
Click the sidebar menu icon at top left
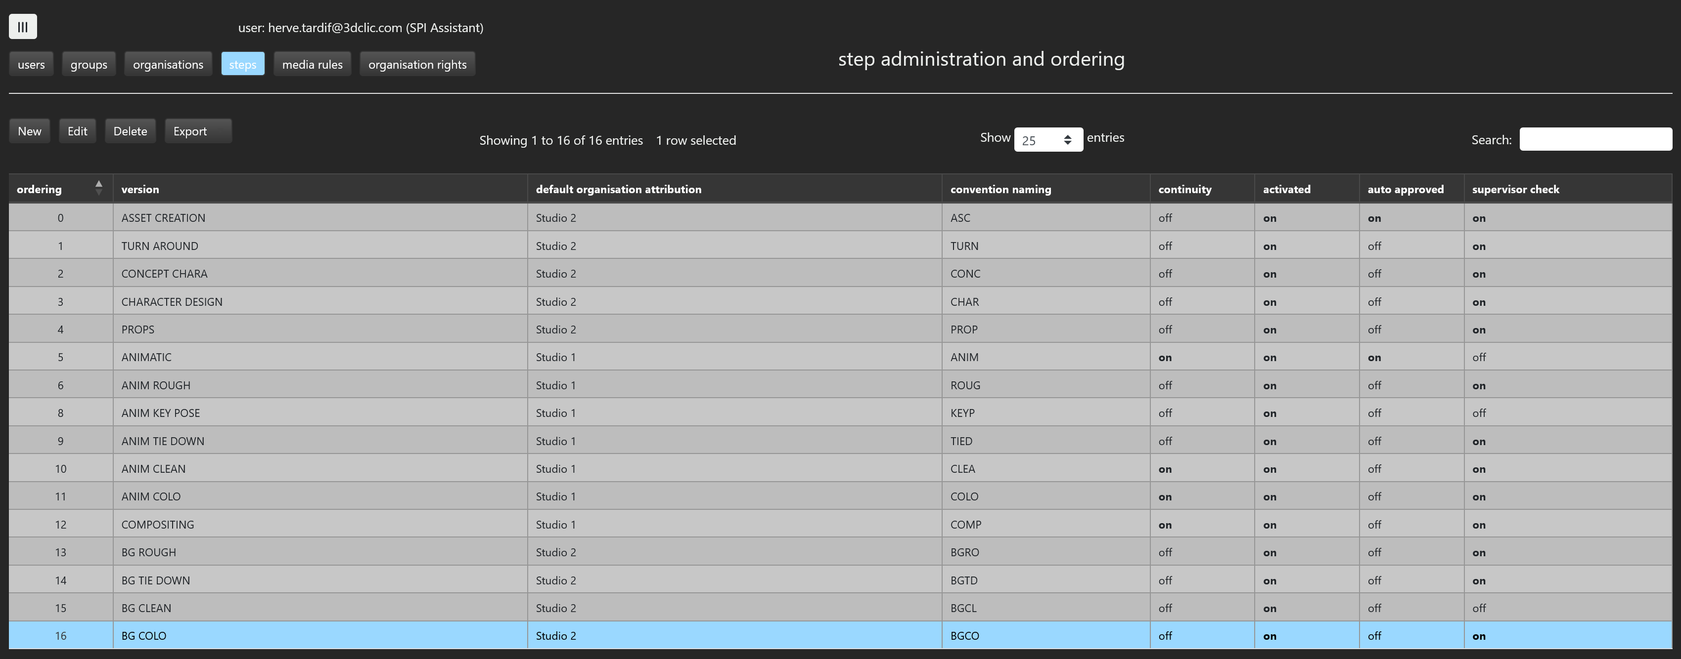point(23,27)
